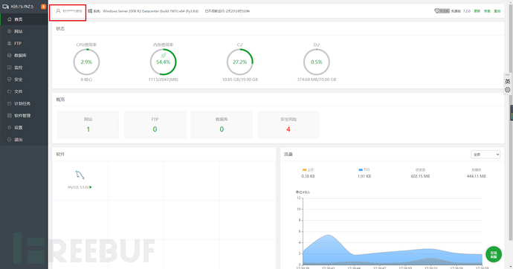Open the 首页 home menu item
This screenshot has height=269, width=513.
point(24,19)
